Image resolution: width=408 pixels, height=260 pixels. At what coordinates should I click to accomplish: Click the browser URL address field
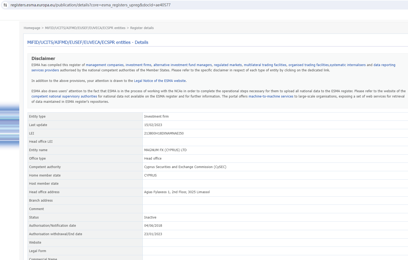[x=90, y=5]
